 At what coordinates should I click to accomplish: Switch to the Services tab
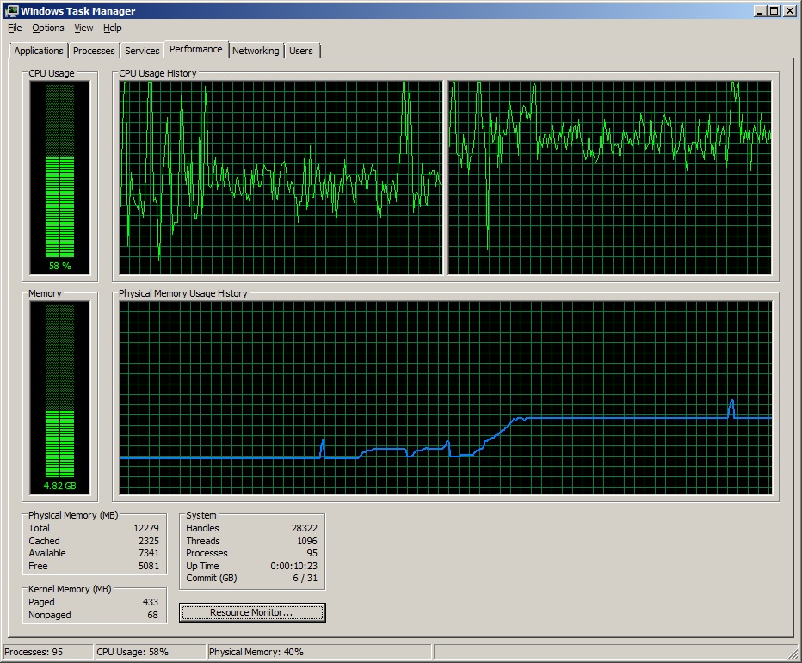click(x=142, y=51)
